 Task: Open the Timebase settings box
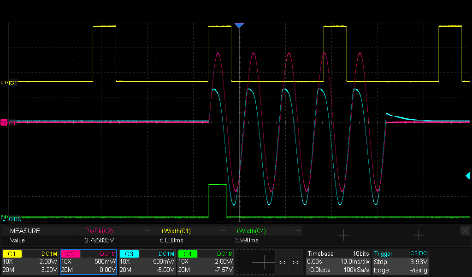point(338,262)
